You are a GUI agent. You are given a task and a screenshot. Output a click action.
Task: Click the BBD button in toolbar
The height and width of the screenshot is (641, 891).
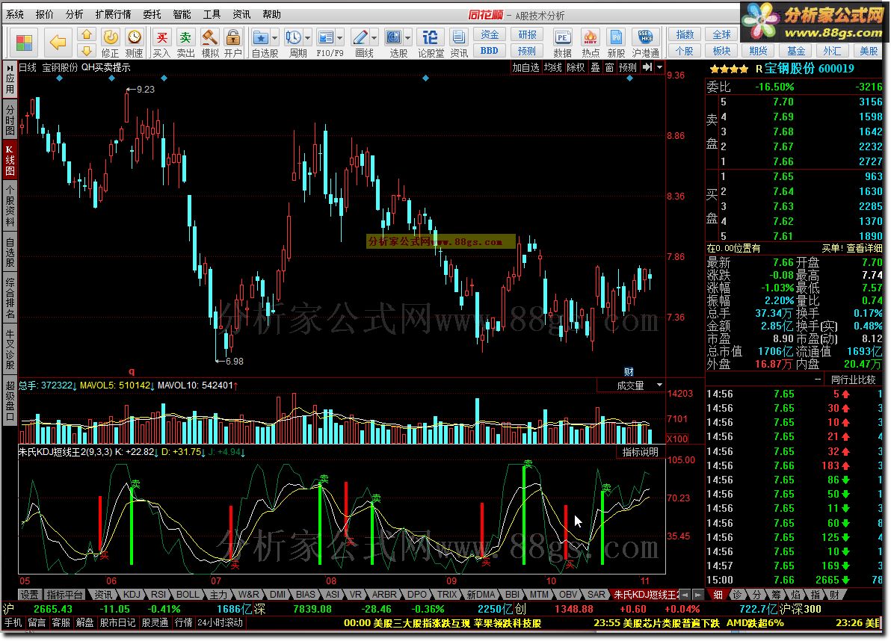click(x=490, y=51)
